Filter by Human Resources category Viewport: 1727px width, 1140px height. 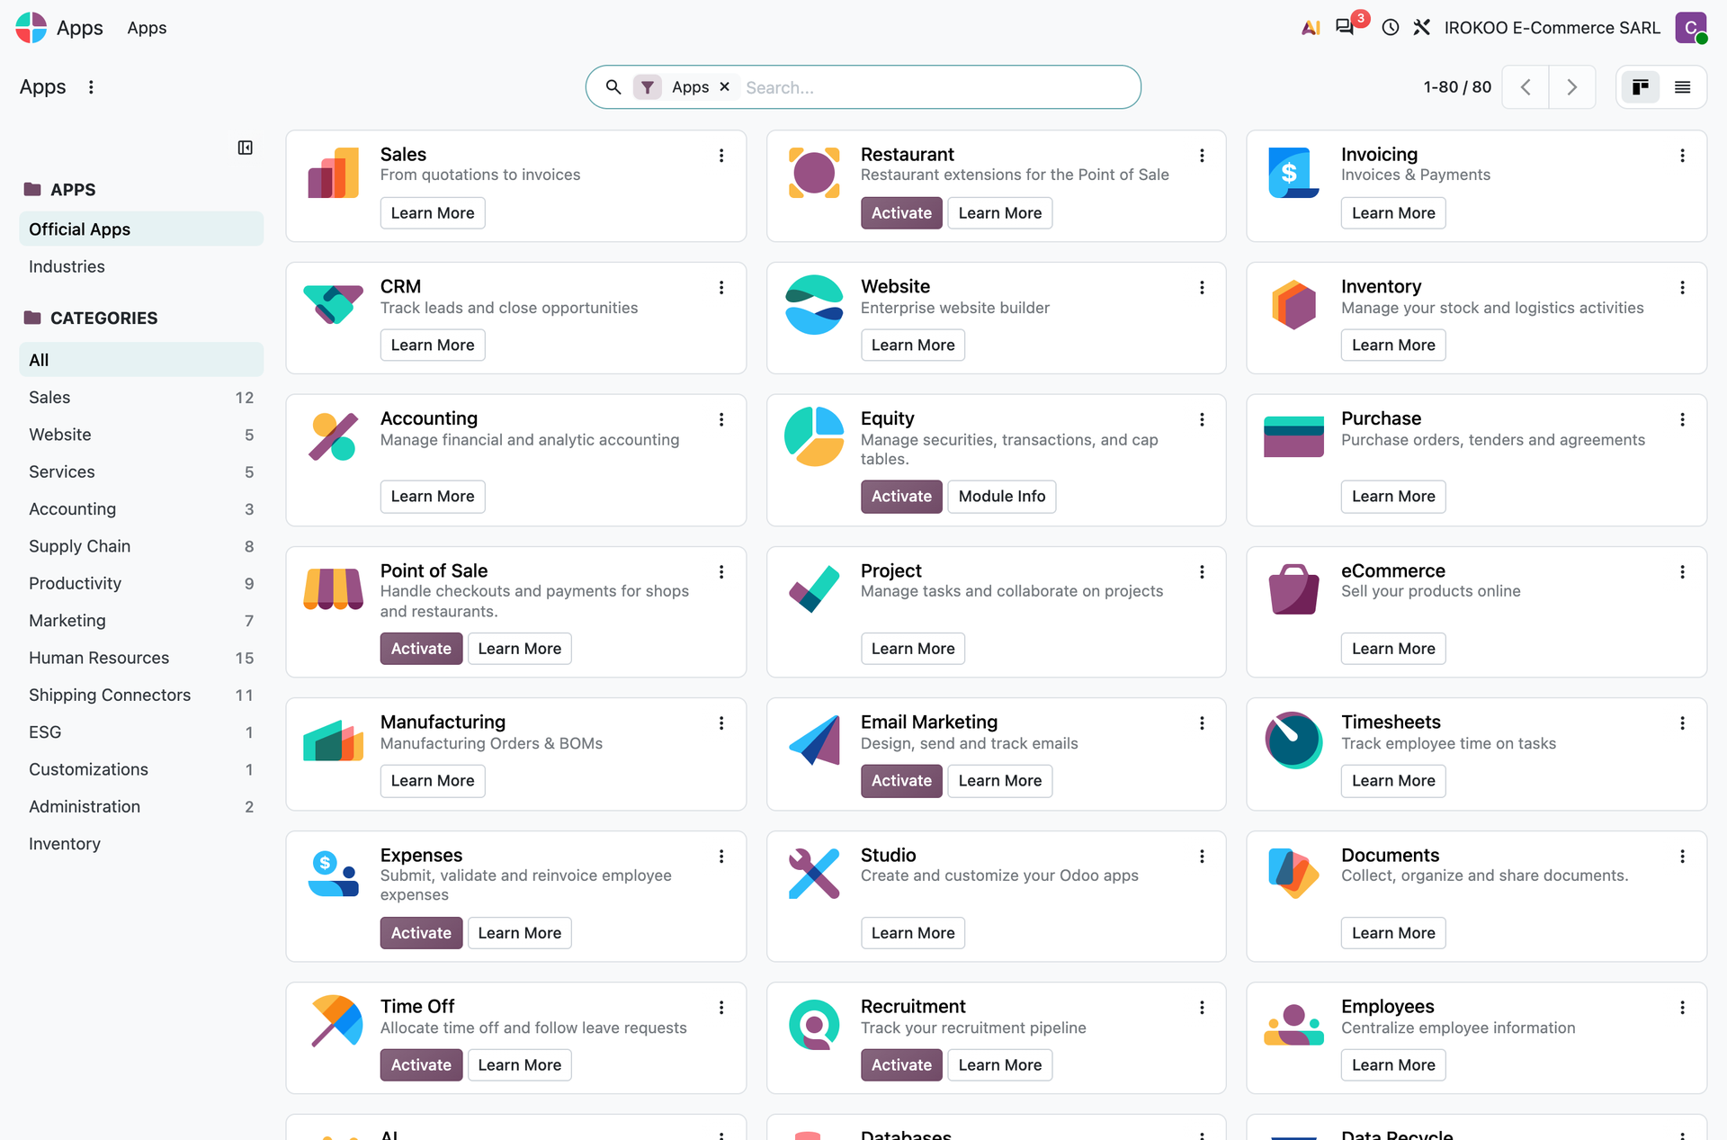point(141,658)
